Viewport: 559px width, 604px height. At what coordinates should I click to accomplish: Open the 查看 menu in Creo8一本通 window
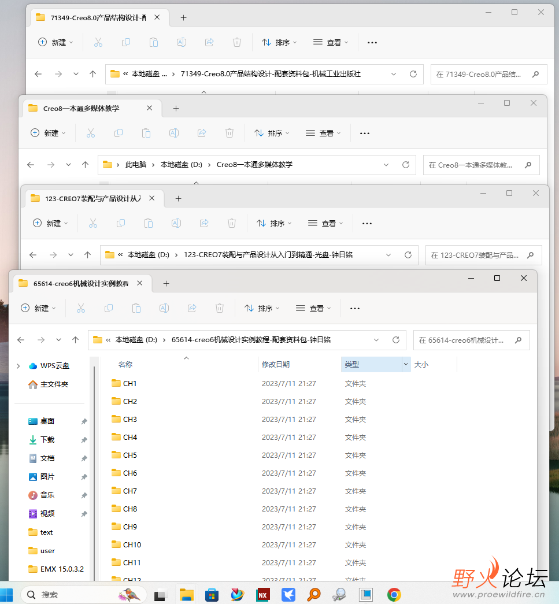[x=323, y=133]
